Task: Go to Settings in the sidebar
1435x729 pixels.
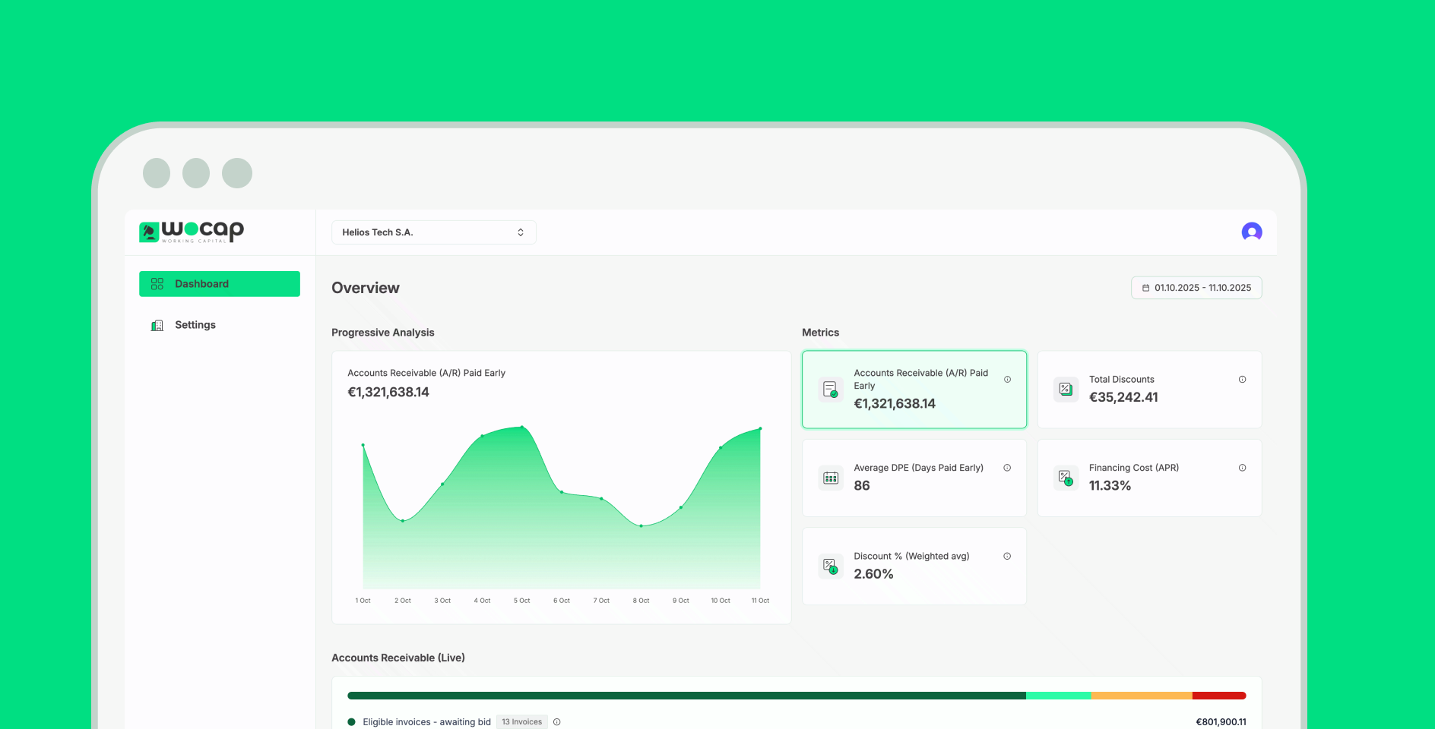Action: click(x=195, y=325)
